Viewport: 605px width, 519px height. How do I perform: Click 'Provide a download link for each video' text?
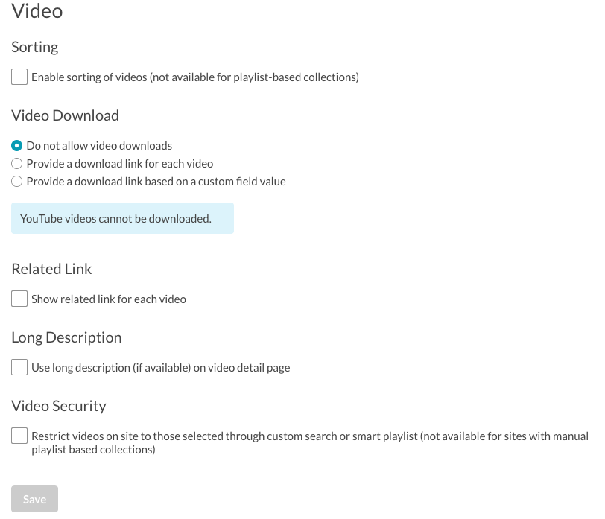point(120,164)
